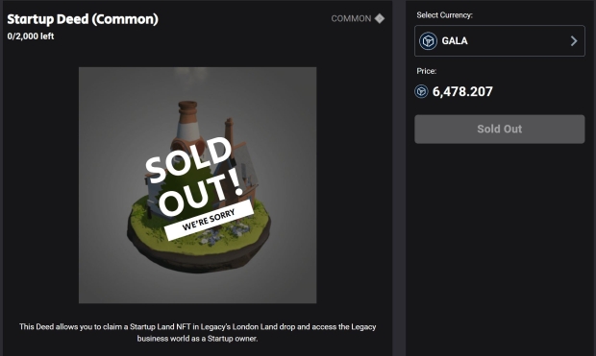This screenshot has width=596, height=356.
Task: Click the Select Currency label
Action: (x=444, y=15)
